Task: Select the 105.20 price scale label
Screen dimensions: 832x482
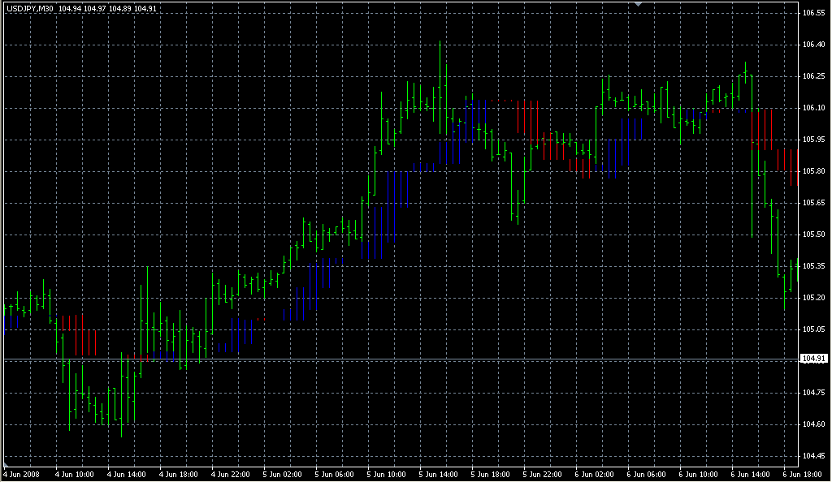Action: point(813,298)
